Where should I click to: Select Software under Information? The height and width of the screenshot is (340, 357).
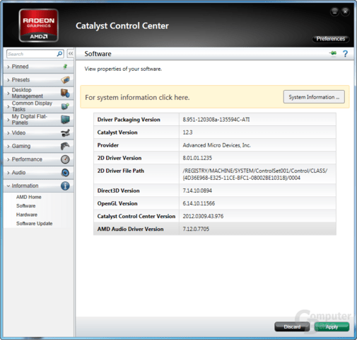[26, 206]
